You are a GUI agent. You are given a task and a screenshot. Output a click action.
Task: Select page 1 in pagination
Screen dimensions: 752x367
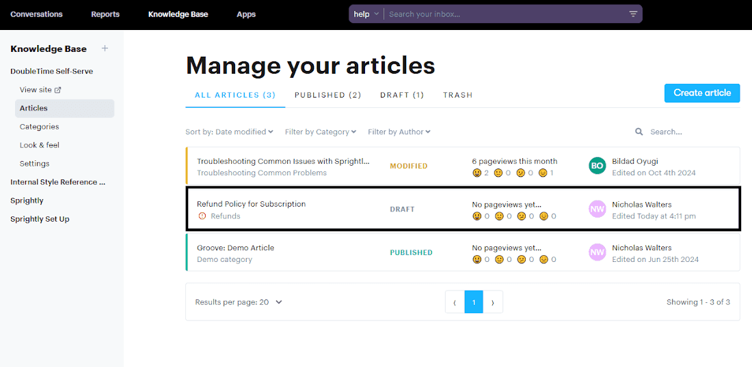474,302
